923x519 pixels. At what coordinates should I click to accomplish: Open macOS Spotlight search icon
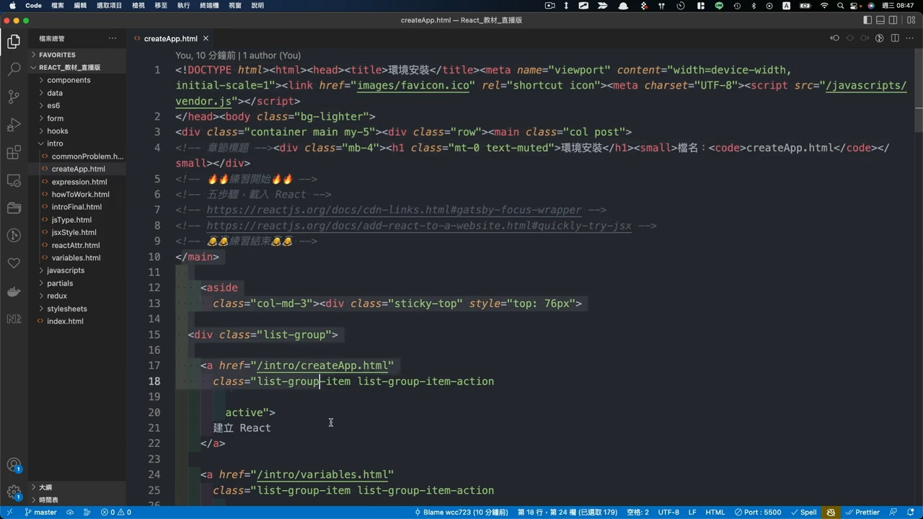[x=842, y=5]
